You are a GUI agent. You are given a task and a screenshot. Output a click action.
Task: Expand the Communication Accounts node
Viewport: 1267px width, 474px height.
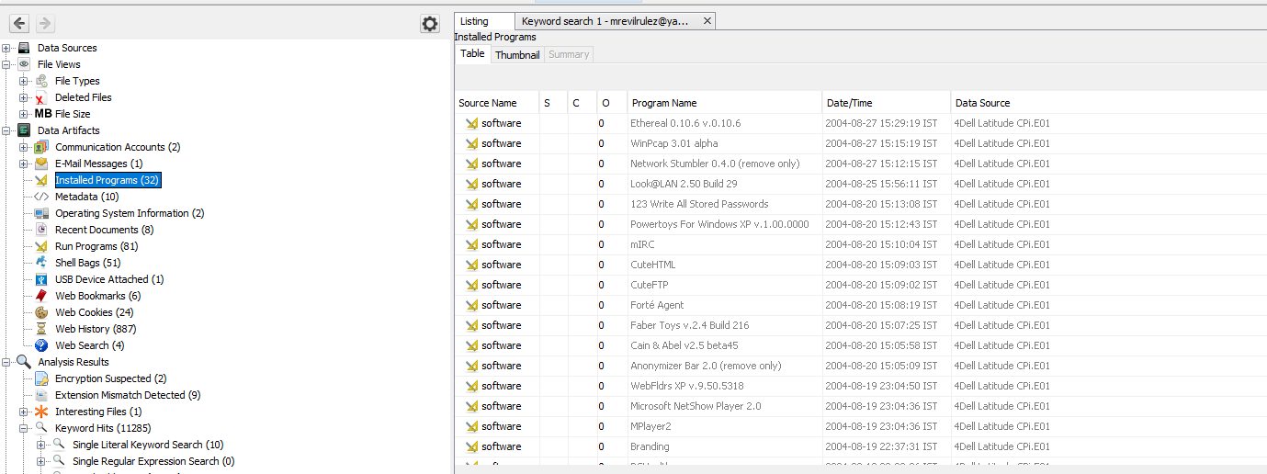pos(24,147)
